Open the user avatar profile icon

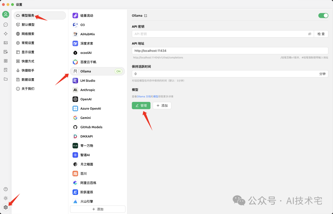pyautogui.click(x=6, y=14)
